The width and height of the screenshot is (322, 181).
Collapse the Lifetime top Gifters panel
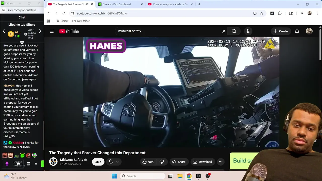point(22,43)
